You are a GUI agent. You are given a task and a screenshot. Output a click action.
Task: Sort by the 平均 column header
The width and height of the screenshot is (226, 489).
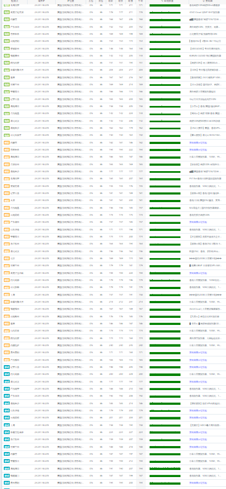[141, 2]
